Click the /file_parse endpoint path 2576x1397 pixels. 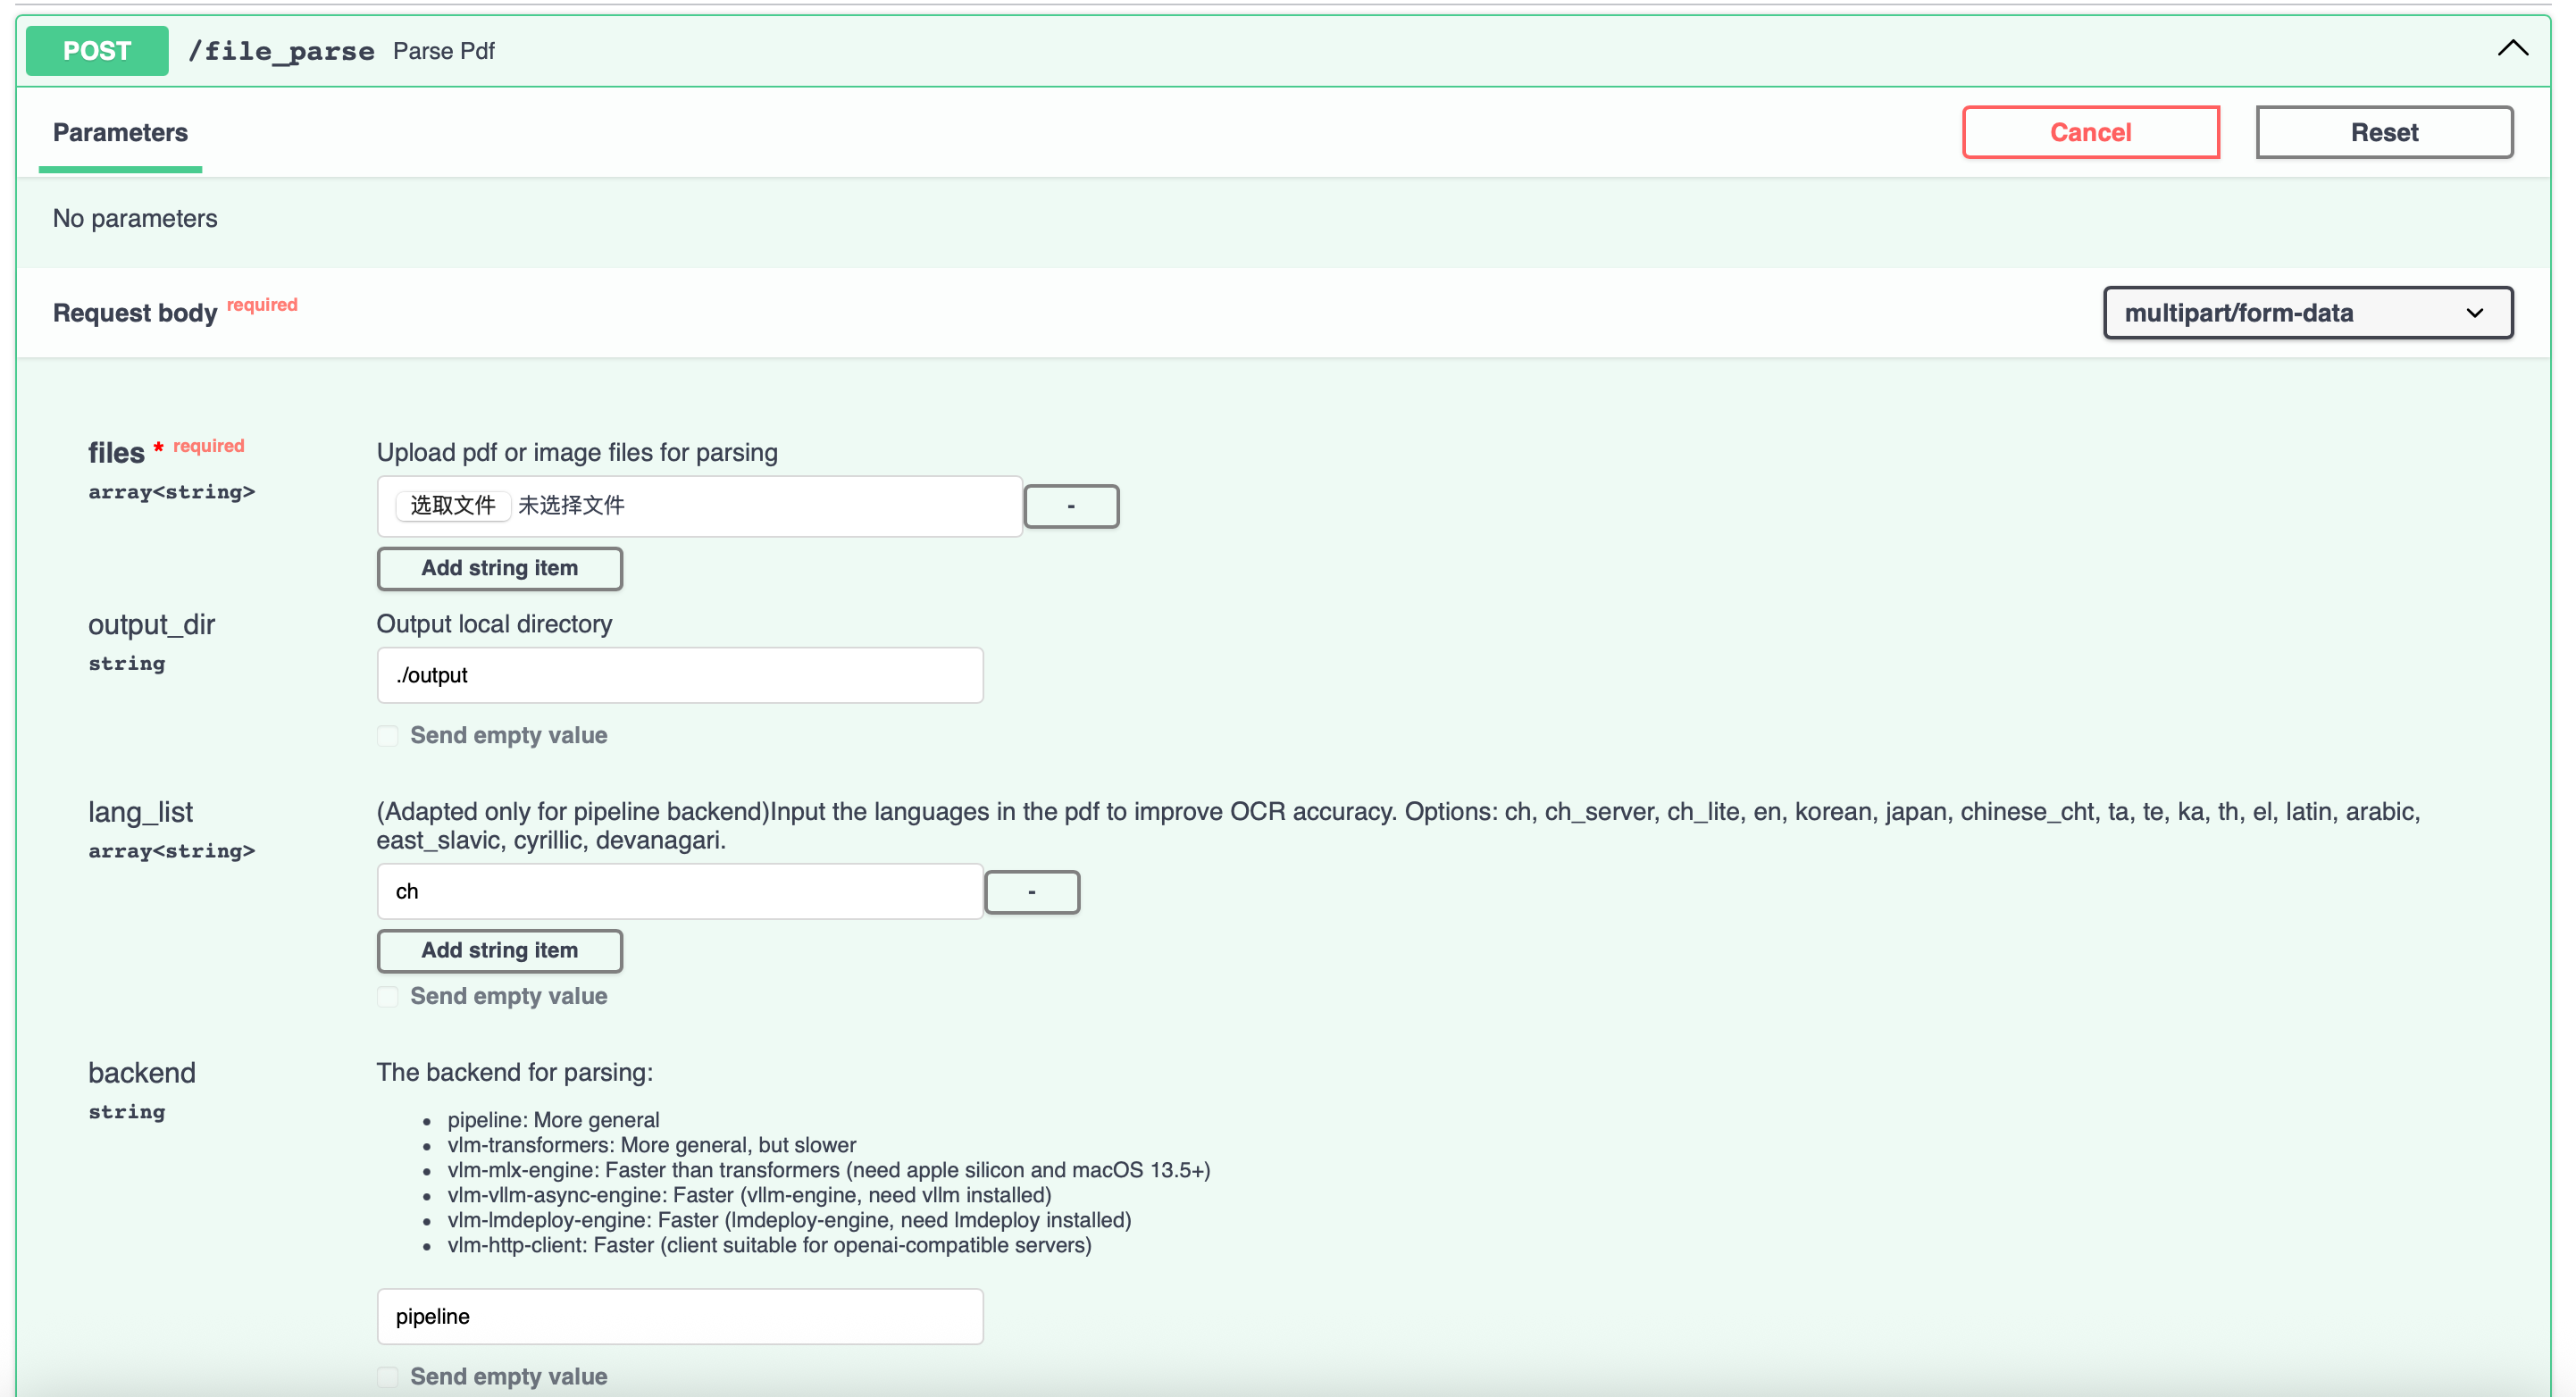point(281,51)
